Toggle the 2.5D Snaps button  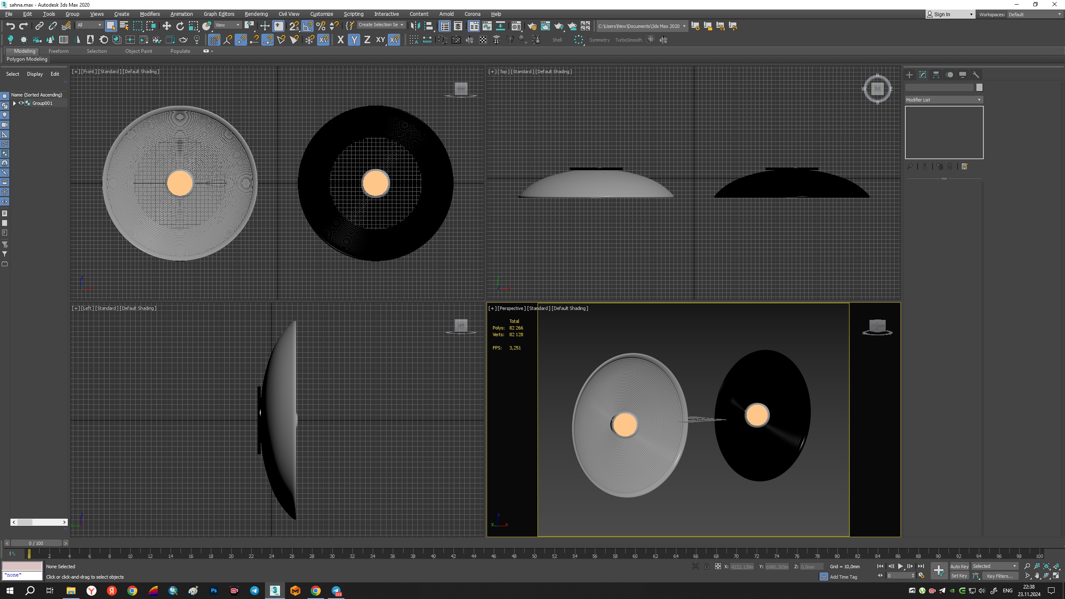294,26
